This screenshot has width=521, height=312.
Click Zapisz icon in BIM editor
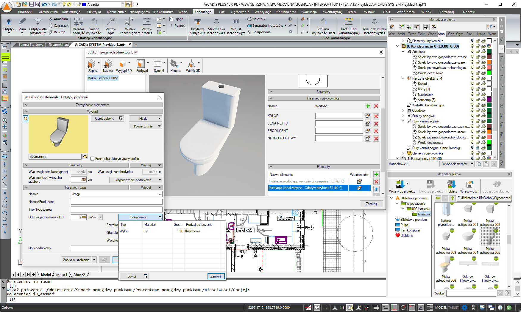pyautogui.click(x=93, y=66)
